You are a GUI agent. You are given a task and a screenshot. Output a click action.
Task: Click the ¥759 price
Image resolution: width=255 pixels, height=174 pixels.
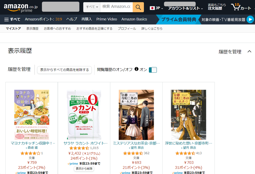(32, 162)
